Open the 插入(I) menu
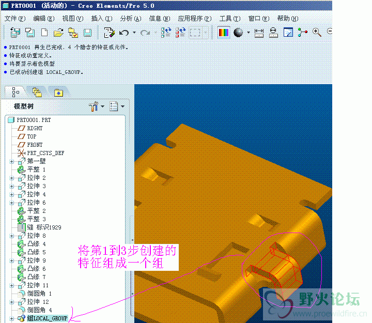The image size is (372, 323). point(102,18)
